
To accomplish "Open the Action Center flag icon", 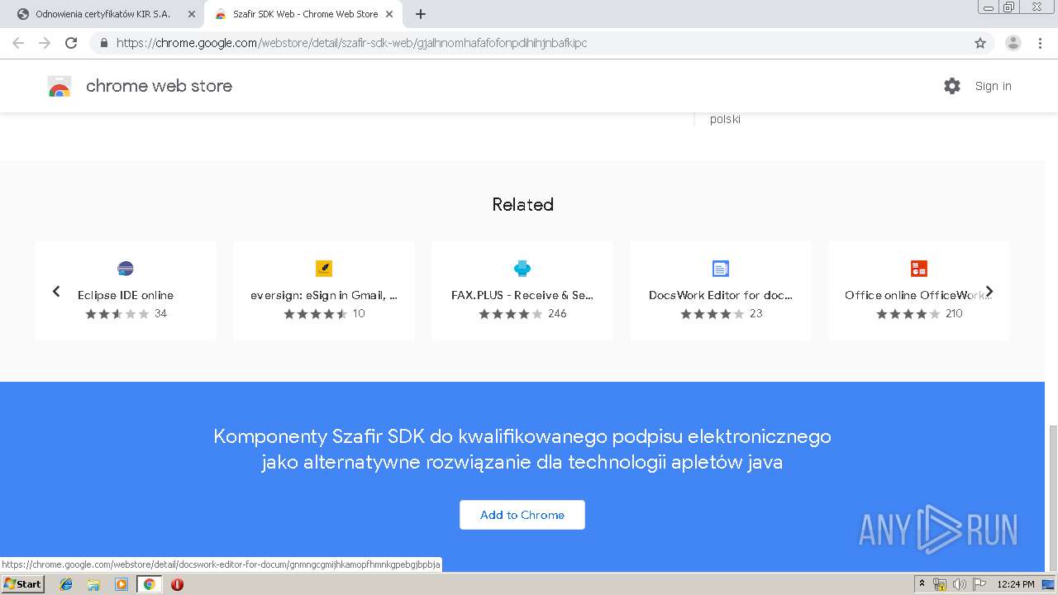I will tap(979, 584).
